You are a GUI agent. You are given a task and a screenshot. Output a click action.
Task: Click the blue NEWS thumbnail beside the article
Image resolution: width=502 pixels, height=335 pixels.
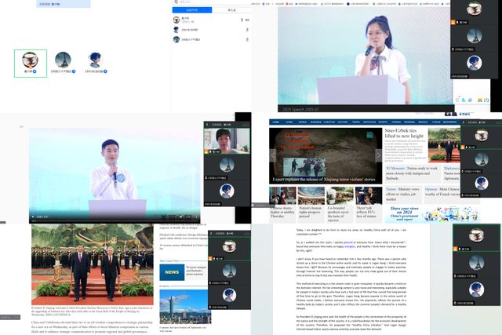click(x=172, y=272)
